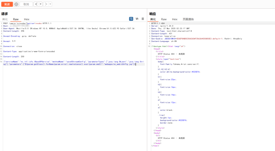Screen dimensions: 275x151
Task: Switch the response panel to the Raw tab
Action: point(164,19)
